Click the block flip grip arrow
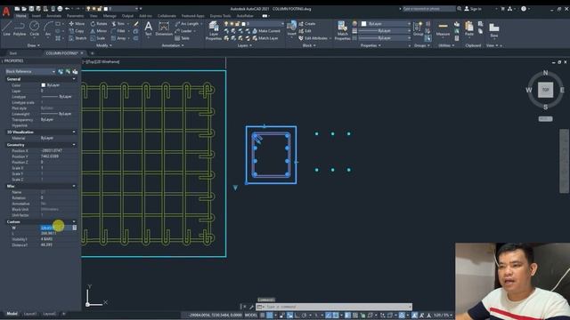 (235, 188)
